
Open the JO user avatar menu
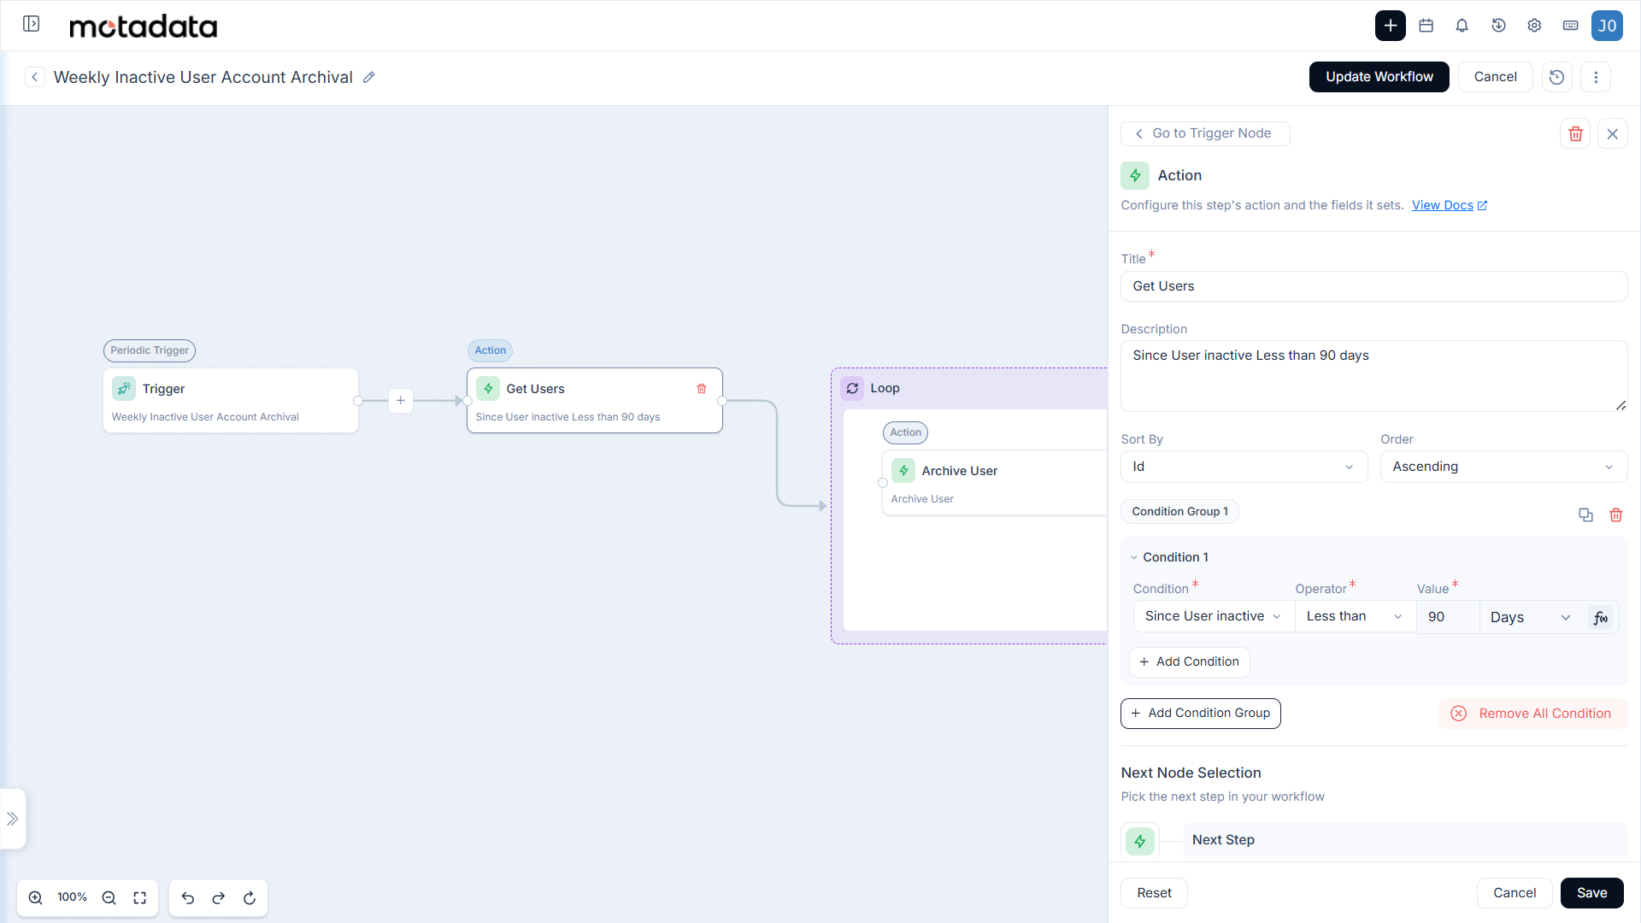tap(1607, 26)
